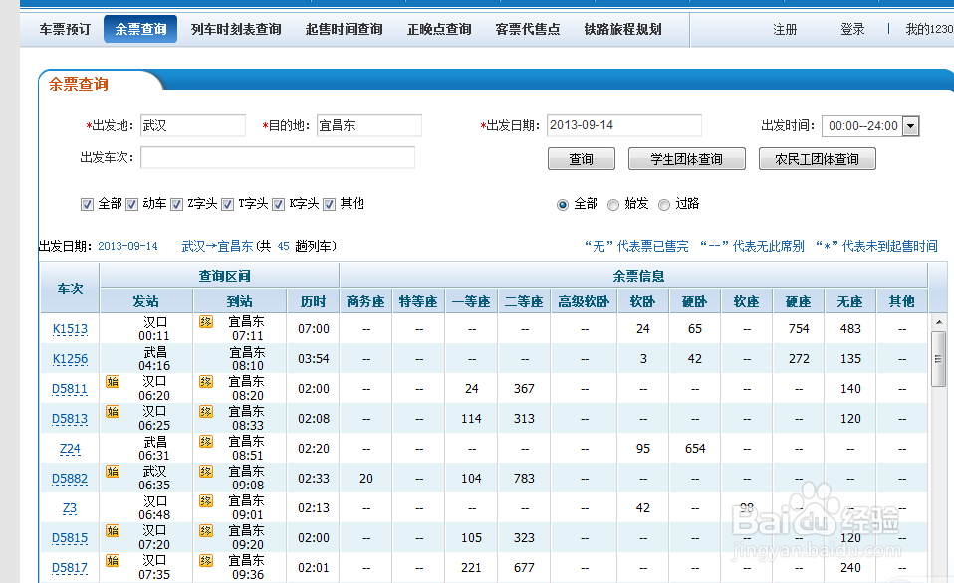Click the 终 terminal icon in D5815 row
The image size is (954, 583).
coord(206,530)
